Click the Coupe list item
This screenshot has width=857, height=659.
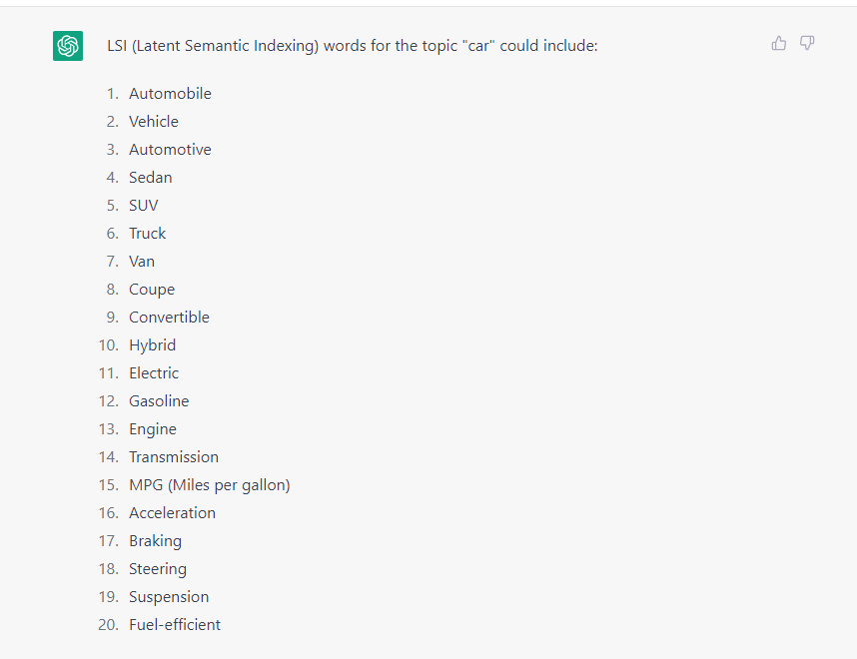[x=152, y=290]
